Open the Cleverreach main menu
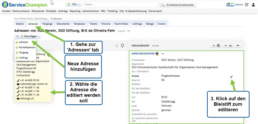 click(155, 11)
